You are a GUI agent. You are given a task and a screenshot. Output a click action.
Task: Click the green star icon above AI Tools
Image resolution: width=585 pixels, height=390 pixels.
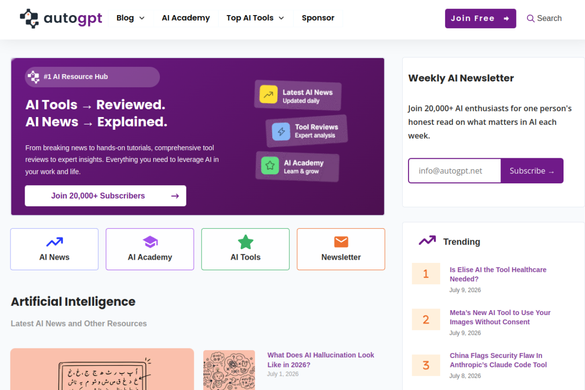coord(245,242)
